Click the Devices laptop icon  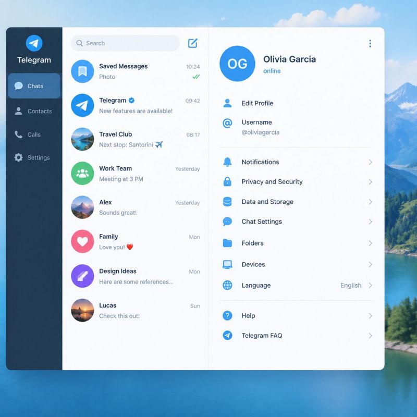(227, 264)
